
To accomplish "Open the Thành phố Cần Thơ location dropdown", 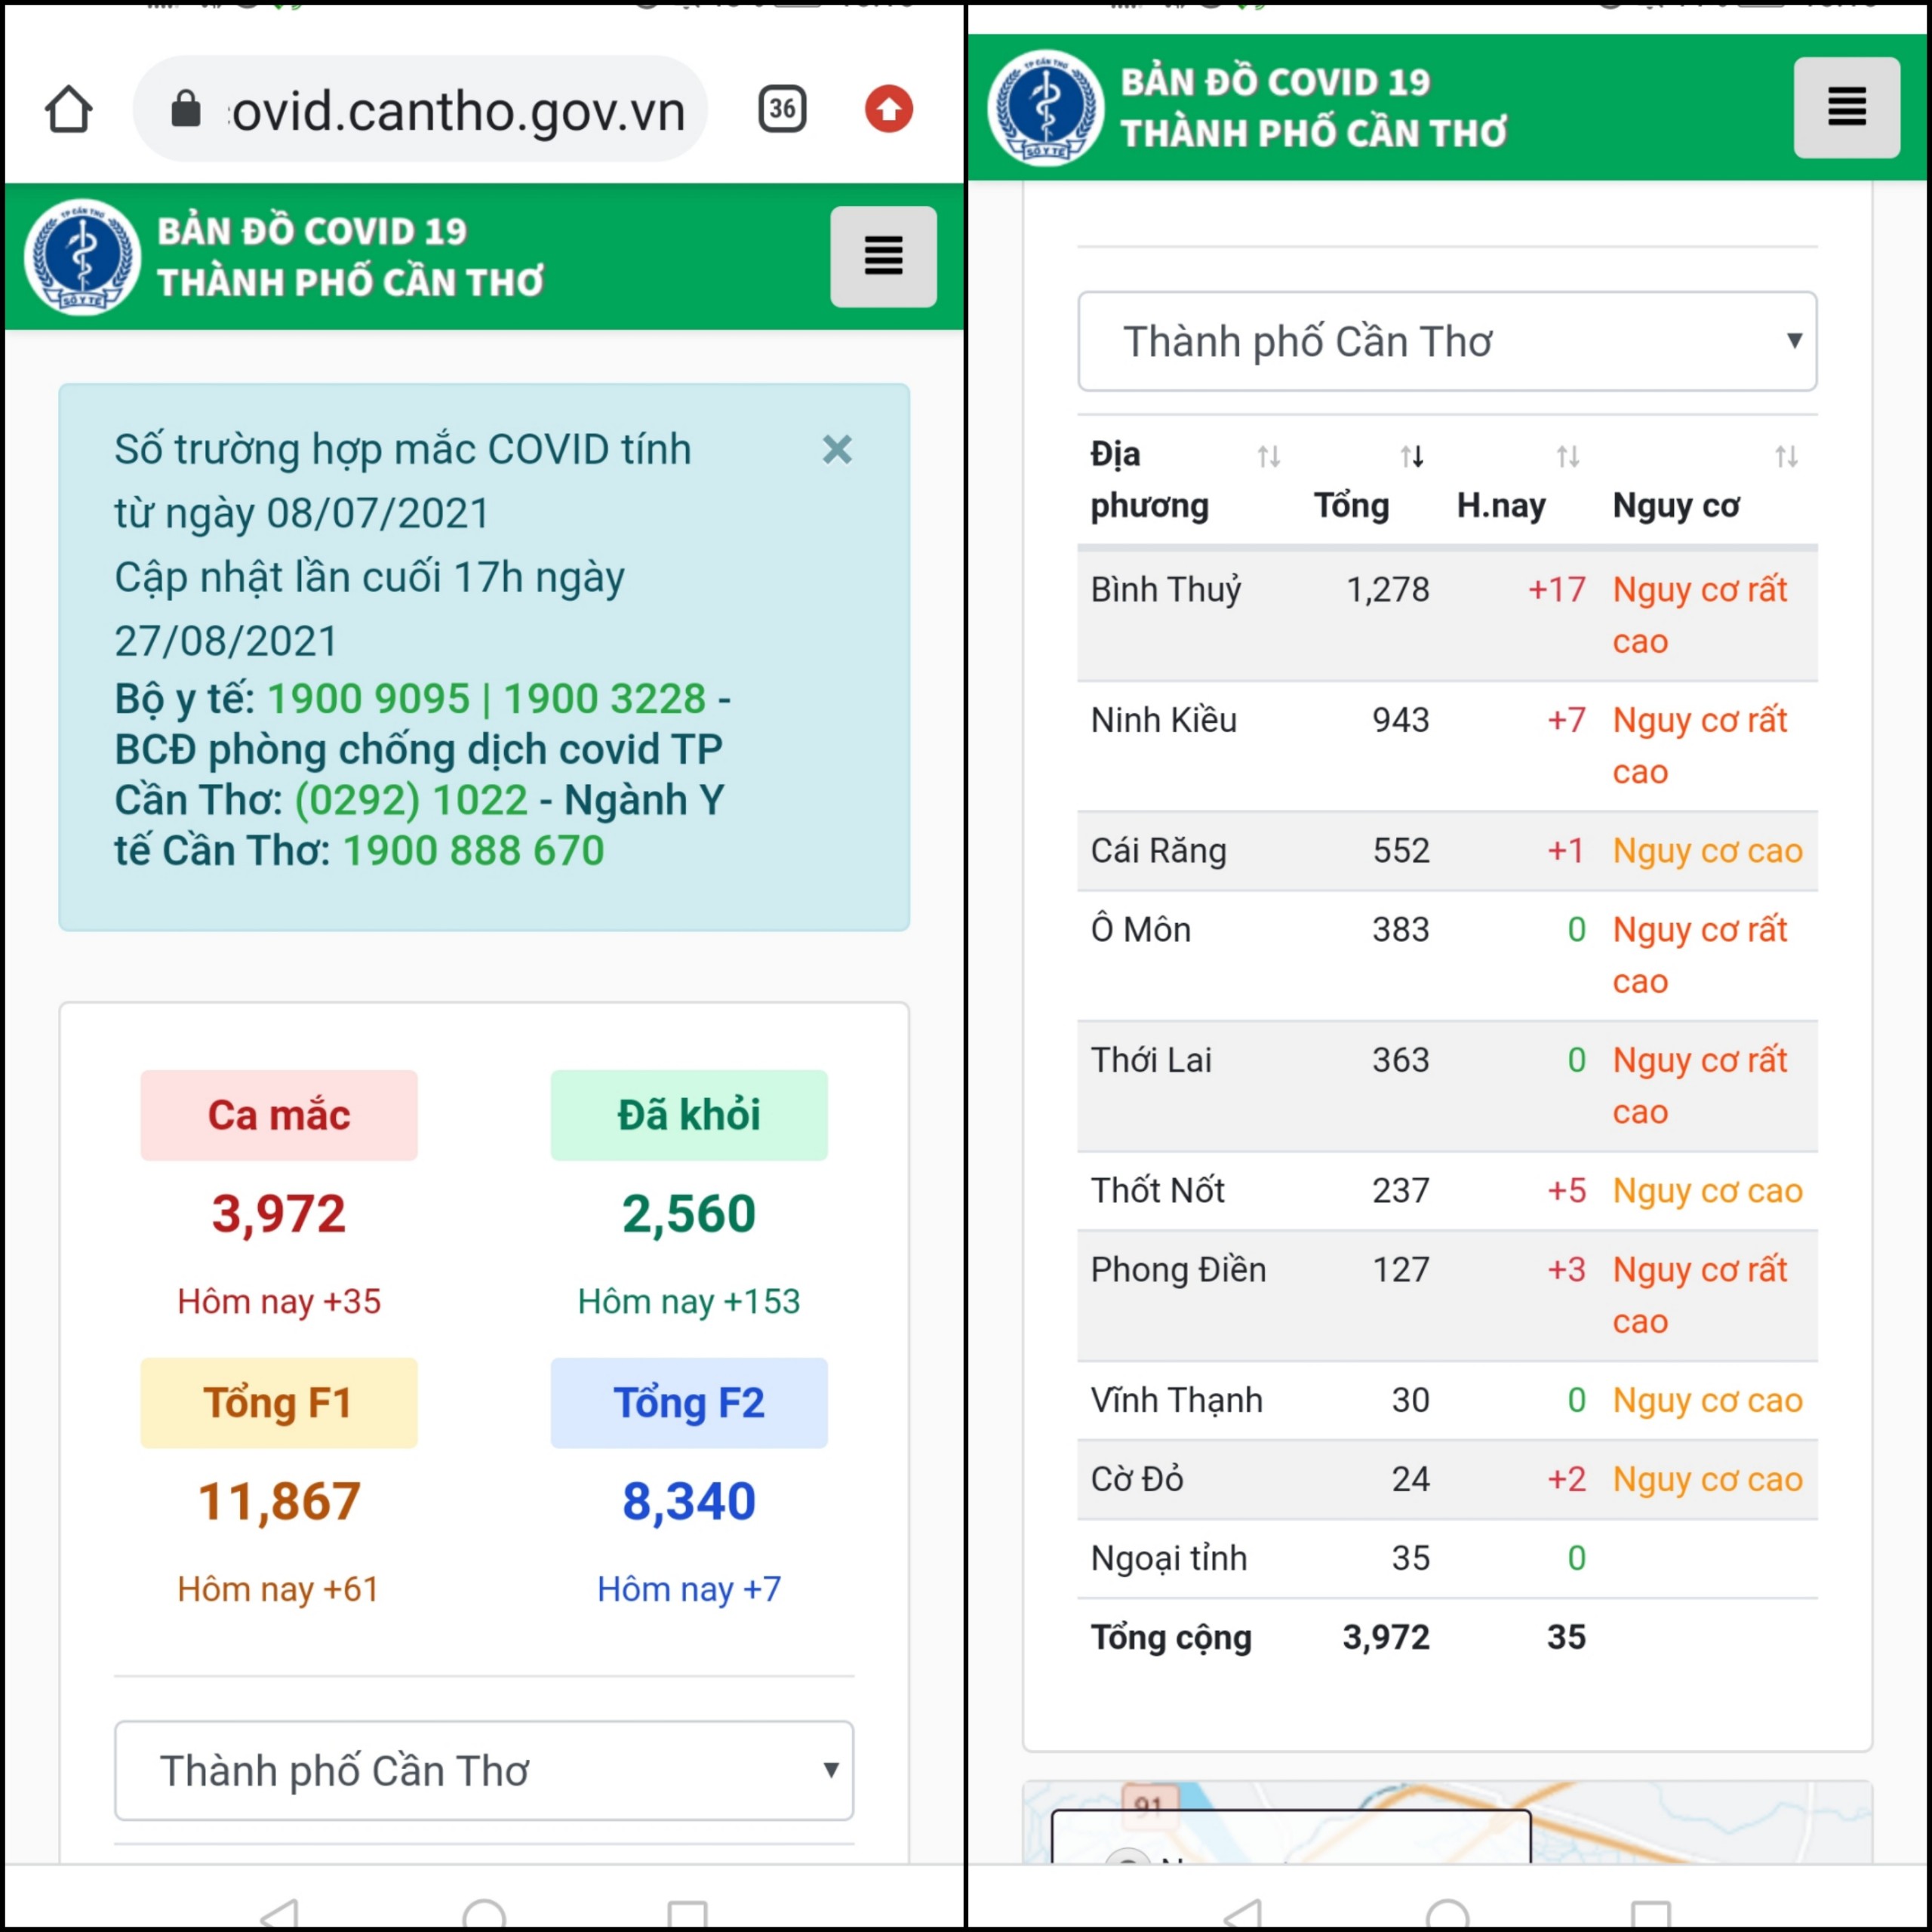I will click(1447, 341).
